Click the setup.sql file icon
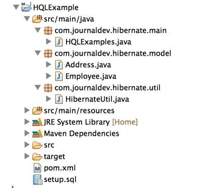Image resolution: width=213 pixels, height=188 pixels. [x=37, y=179]
